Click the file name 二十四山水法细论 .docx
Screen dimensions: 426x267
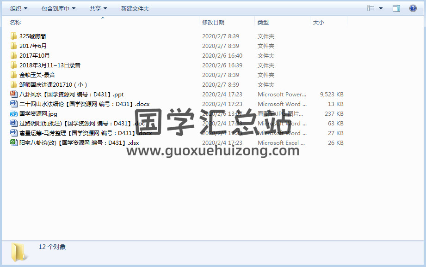point(85,104)
